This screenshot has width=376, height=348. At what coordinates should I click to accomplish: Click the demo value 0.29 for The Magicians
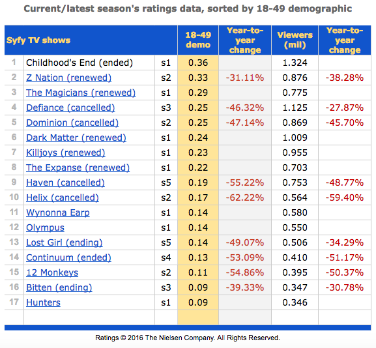(198, 93)
